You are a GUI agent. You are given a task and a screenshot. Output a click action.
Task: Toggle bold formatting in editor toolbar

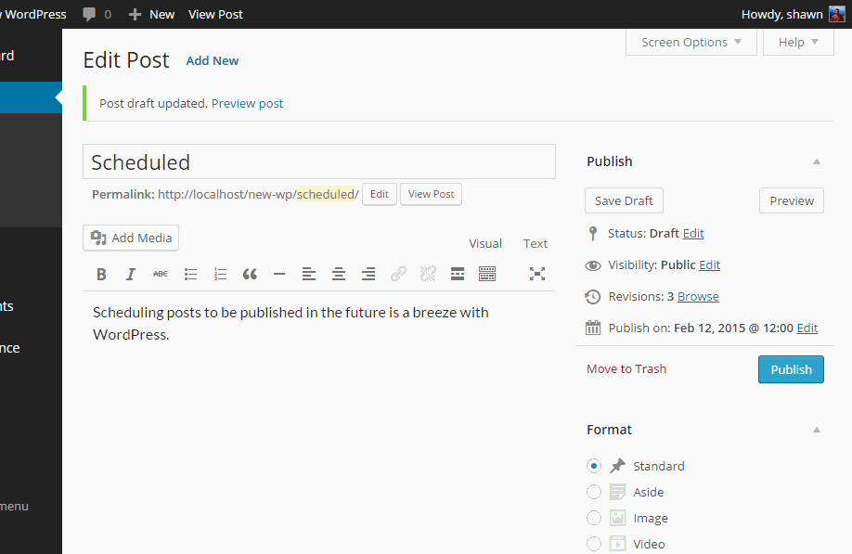point(101,275)
